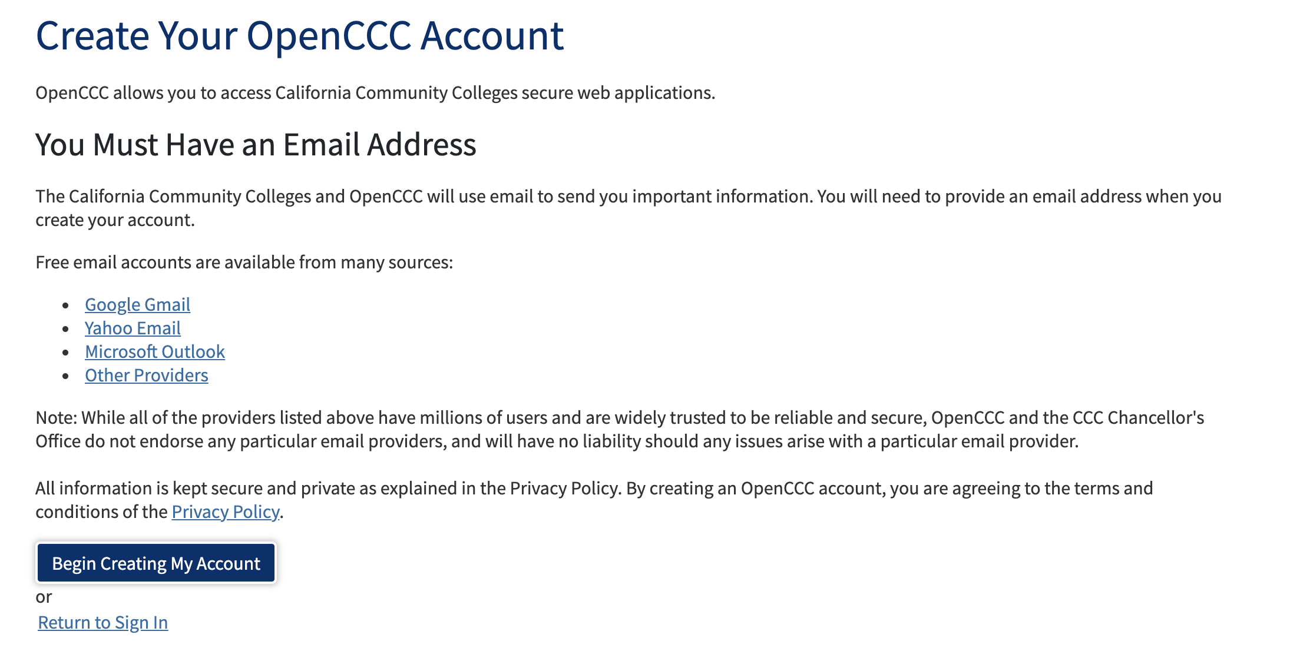Screen dimensions: 1290x651
Task: Click the bullet beside Other Providers
Action: 66,376
